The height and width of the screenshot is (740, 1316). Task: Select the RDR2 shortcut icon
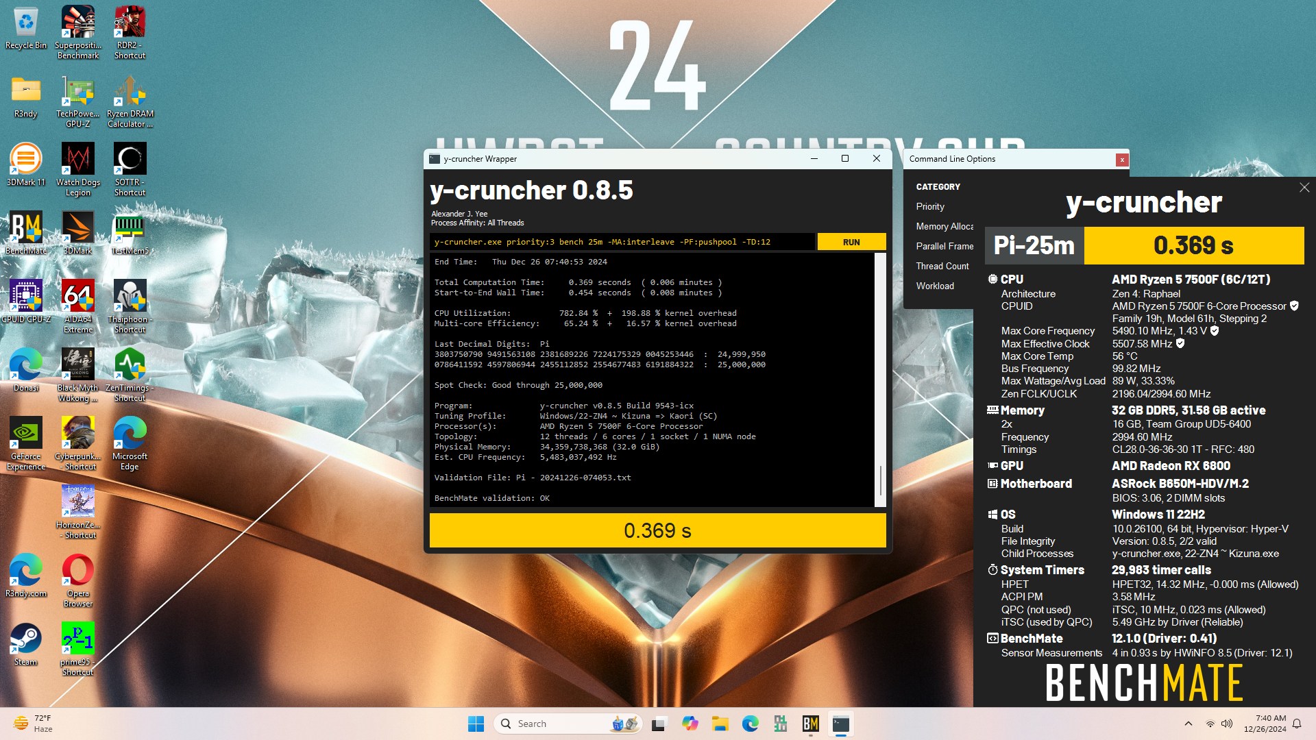130,32
